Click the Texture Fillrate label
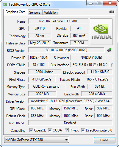This screenshot has width=119, height=147. coord(70,80)
